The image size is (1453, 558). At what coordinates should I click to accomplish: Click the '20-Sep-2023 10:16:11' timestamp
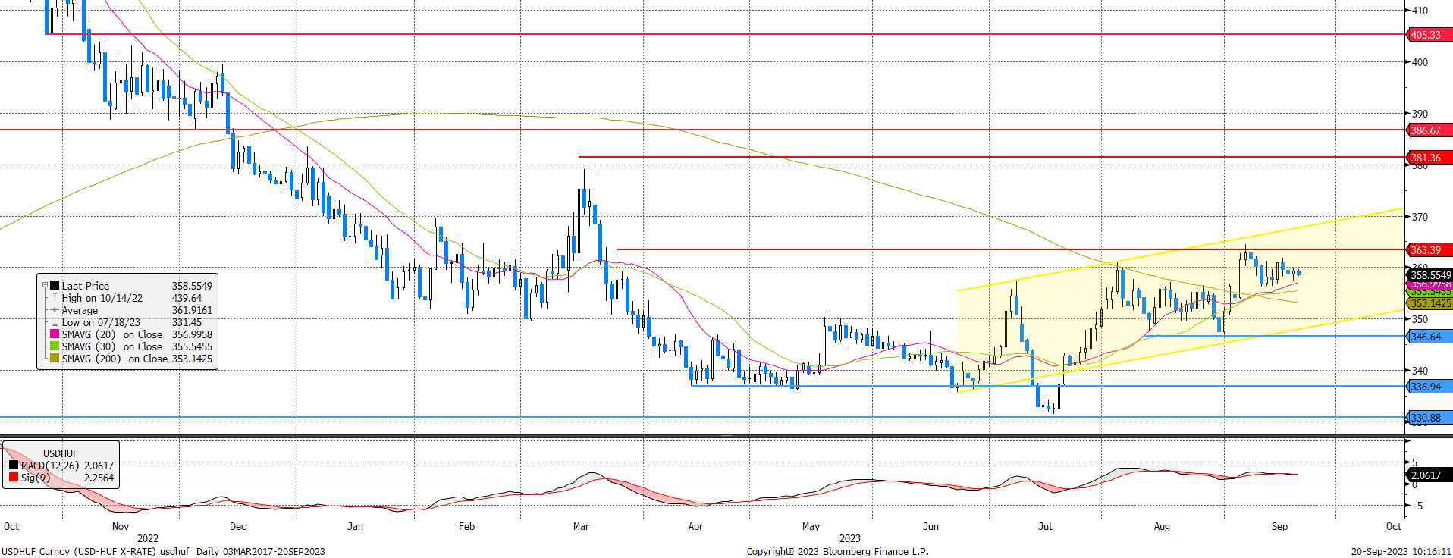tap(1401, 551)
